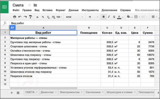The image size is (160, 99).
Task: Open СМЕТА tab dropdown arrow
Action: click(37, 92)
